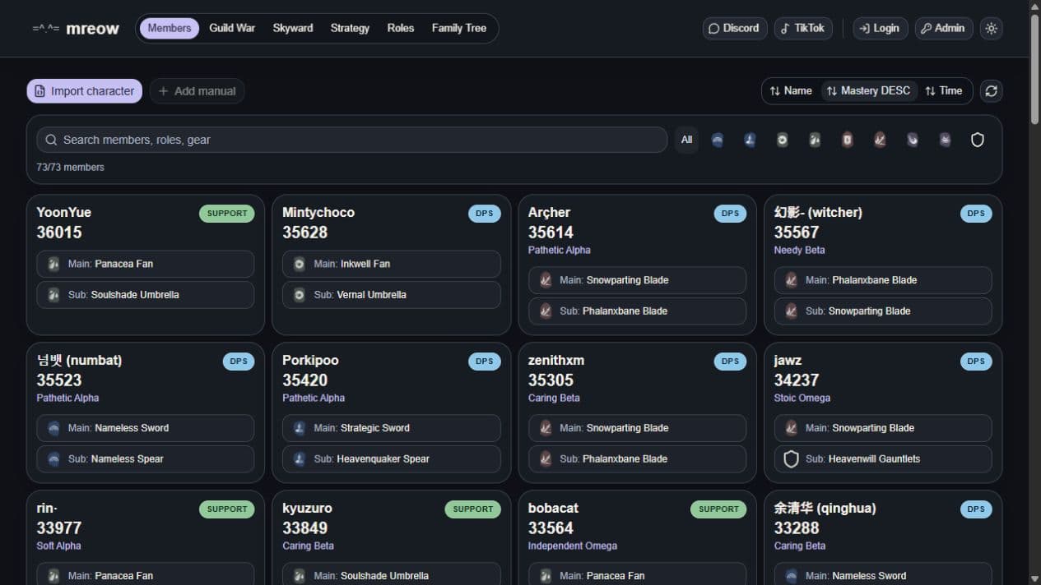This screenshot has height=585, width=1041.
Task: Open the Guild War tab
Action: tap(232, 29)
